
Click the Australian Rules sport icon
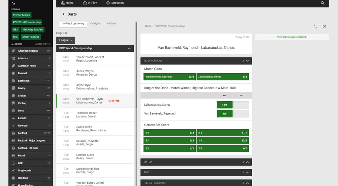click(x=14, y=66)
